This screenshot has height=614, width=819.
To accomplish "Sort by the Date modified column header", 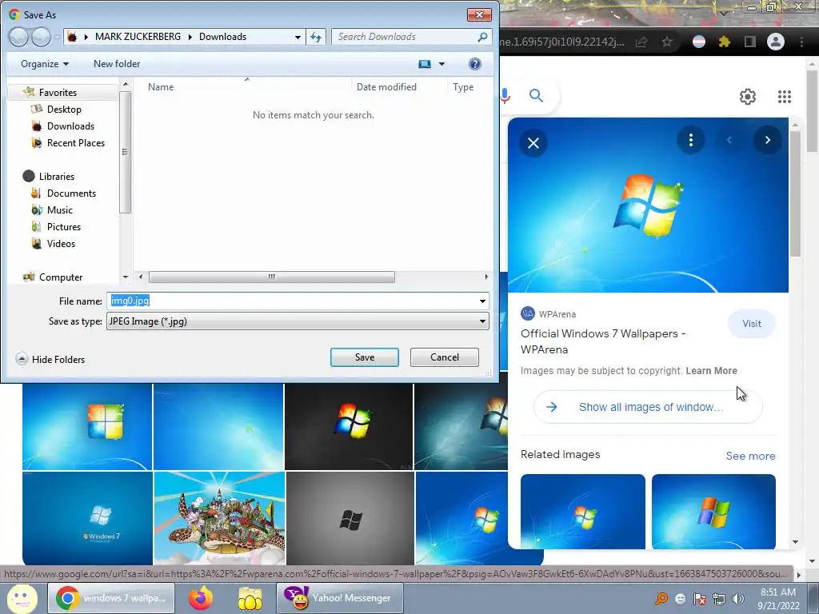I will pyautogui.click(x=386, y=87).
